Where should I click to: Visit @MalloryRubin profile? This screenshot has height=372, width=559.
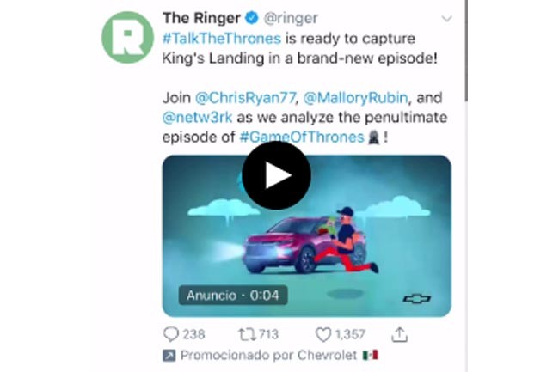click(355, 98)
